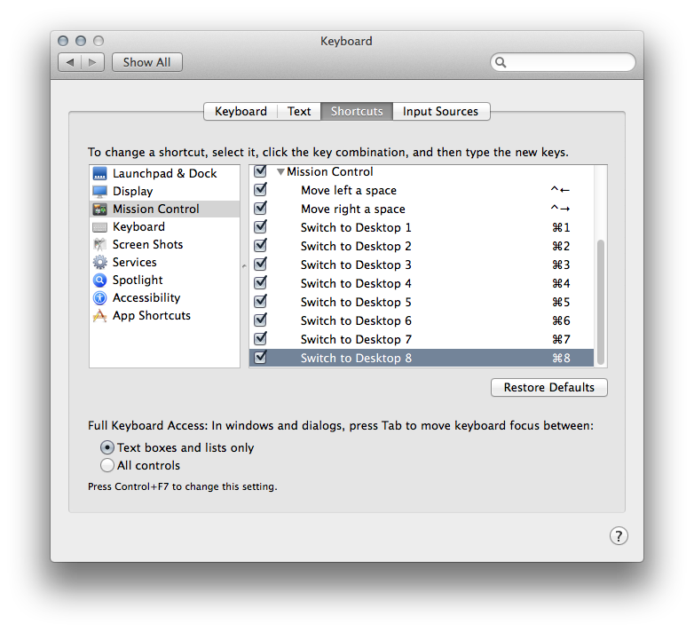Uncheck Switch to Desktop 5 checkbox

tap(260, 301)
